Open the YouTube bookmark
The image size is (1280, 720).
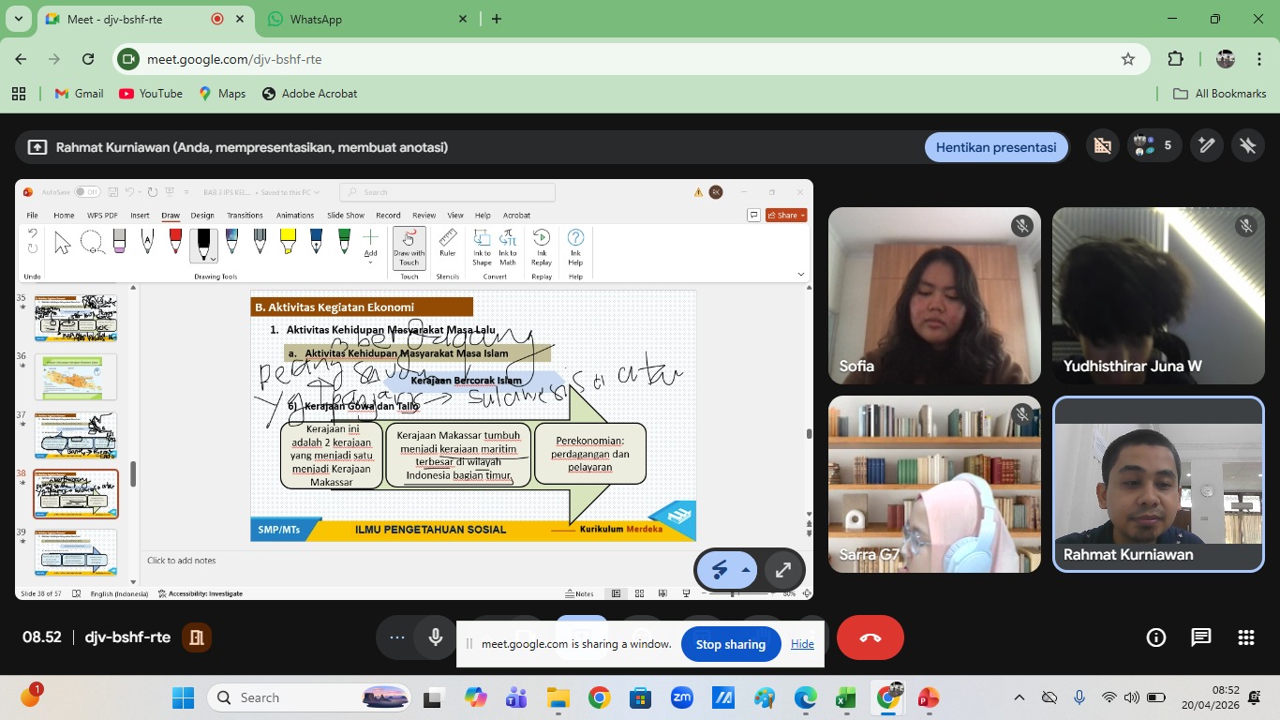(x=151, y=94)
